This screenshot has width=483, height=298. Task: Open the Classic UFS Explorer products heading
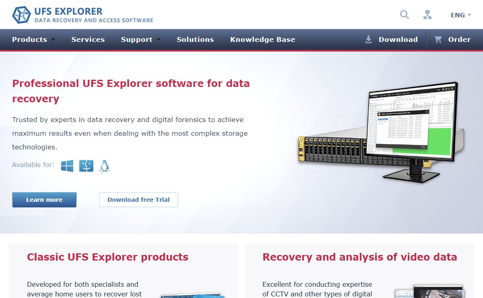pyautogui.click(x=107, y=257)
